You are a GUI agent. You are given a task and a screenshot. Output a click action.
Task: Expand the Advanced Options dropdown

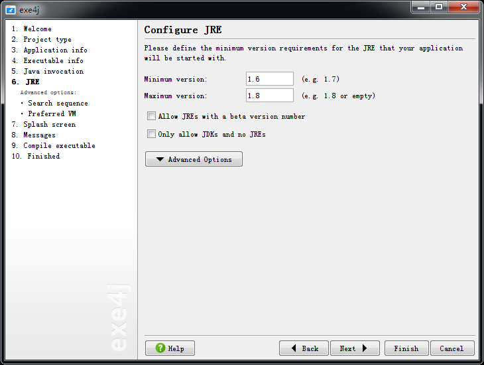tap(194, 159)
